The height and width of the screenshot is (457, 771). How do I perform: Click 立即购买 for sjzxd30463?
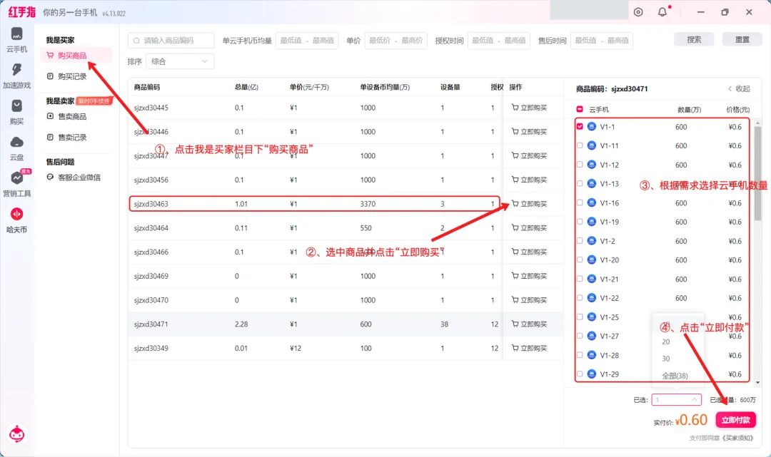(528, 204)
